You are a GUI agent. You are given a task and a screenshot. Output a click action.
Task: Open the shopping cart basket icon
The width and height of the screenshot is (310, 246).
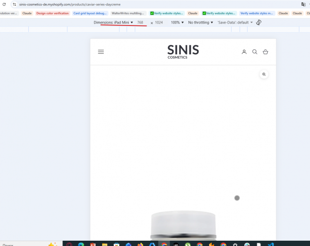(x=265, y=52)
